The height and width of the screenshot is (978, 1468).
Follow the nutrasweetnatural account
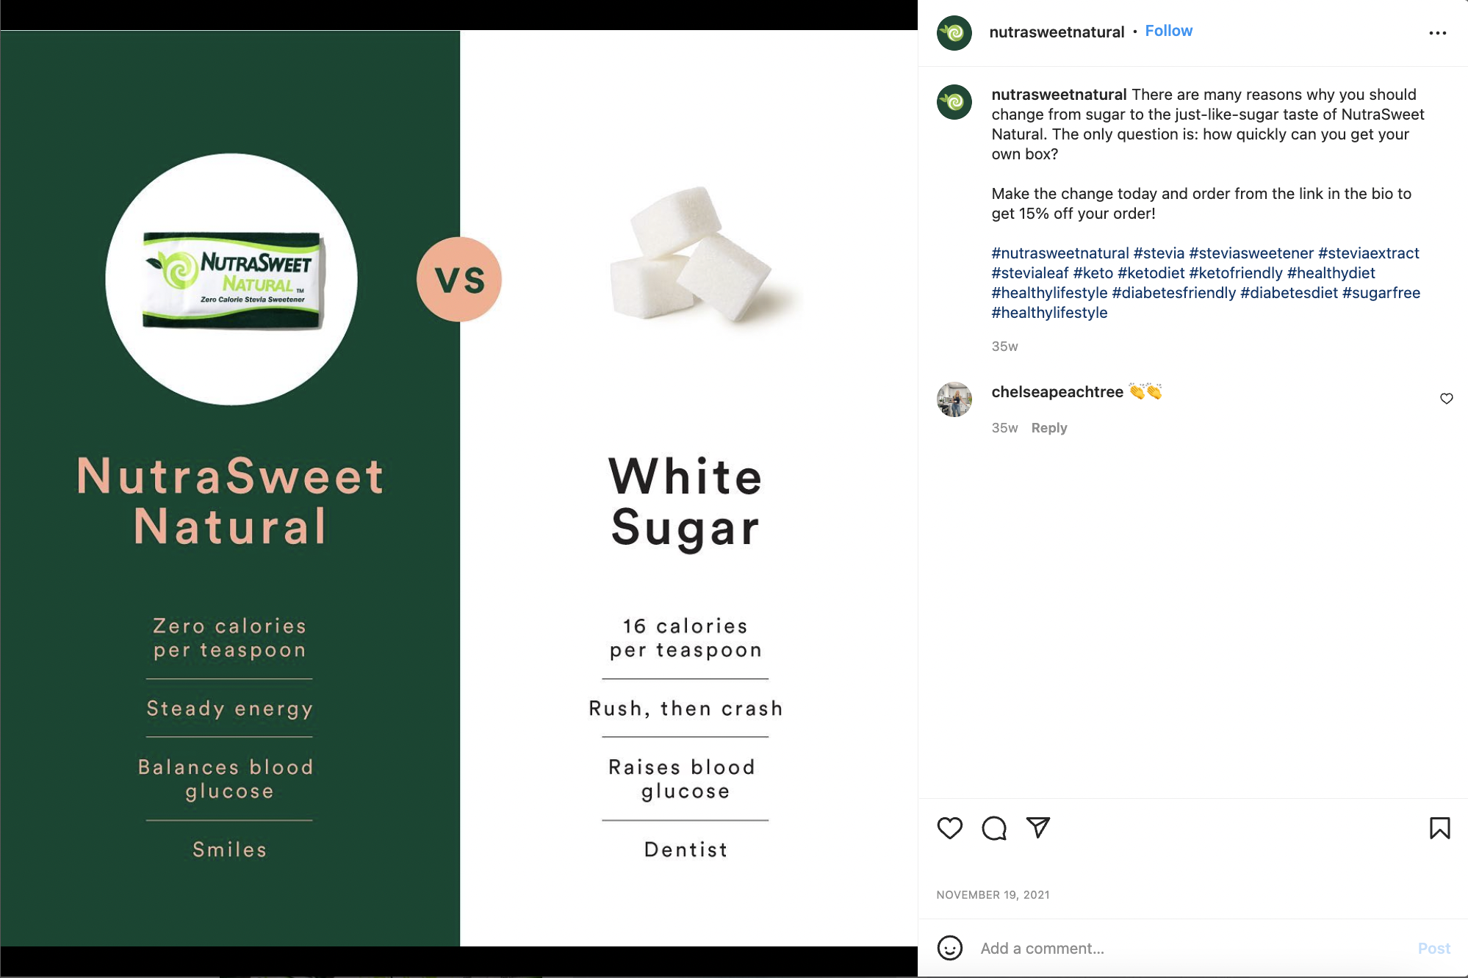pyautogui.click(x=1168, y=31)
